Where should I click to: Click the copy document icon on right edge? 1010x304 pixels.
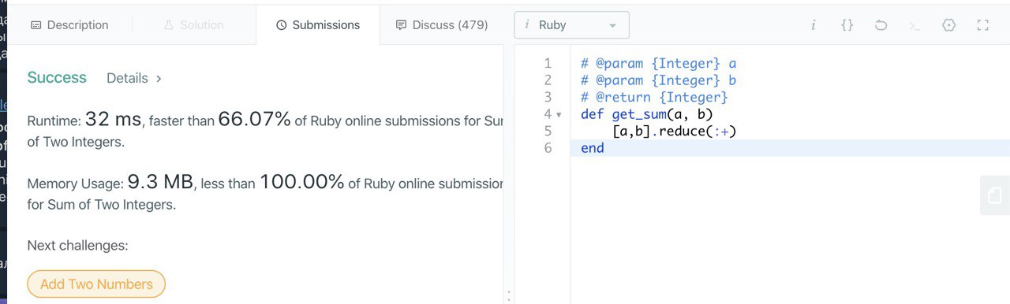(x=995, y=195)
